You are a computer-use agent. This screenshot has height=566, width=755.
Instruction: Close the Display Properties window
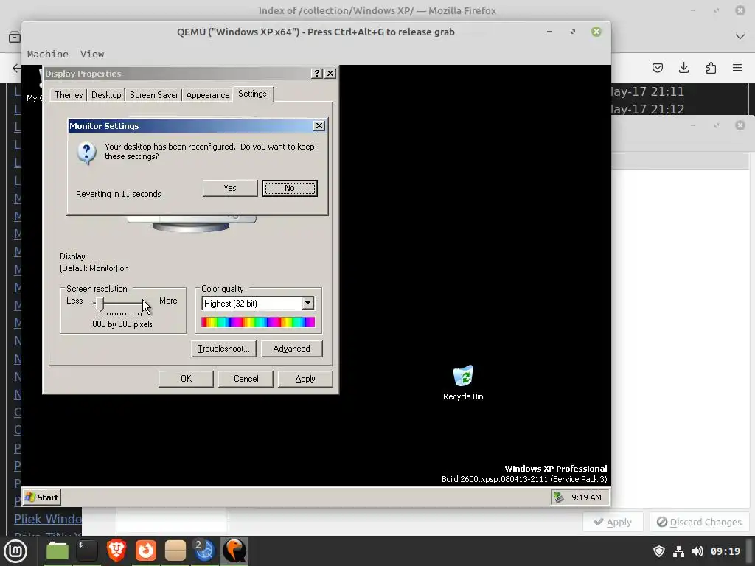(x=330, y=73)
